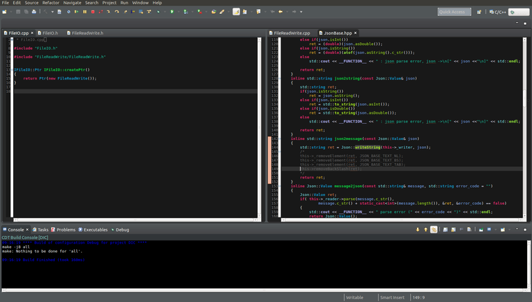Click the C/C++ perspective button
The width and height of the screenshot is (532, 302).
point(498,12)
